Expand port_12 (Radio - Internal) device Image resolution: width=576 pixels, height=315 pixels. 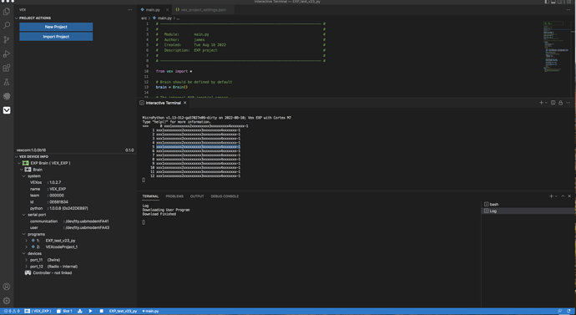click(27, 267)
